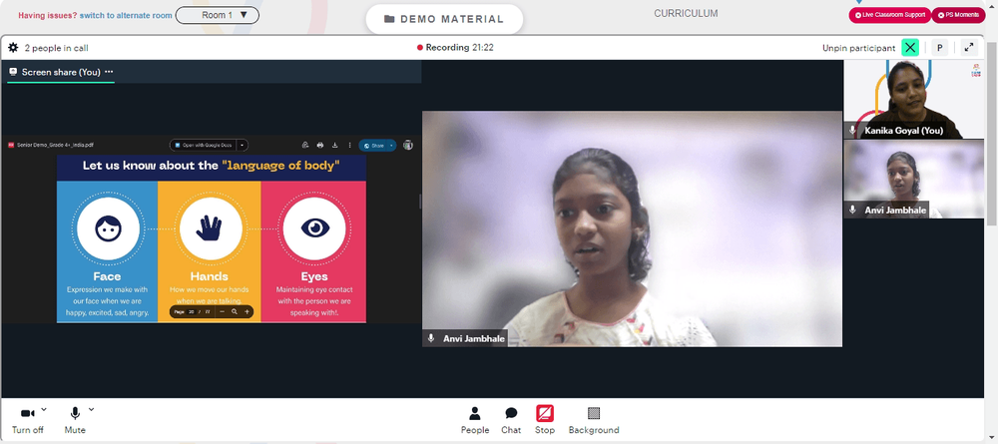Click the Hands icon on the slide
The width and height of the screenshot is (998, 444).
210,228
